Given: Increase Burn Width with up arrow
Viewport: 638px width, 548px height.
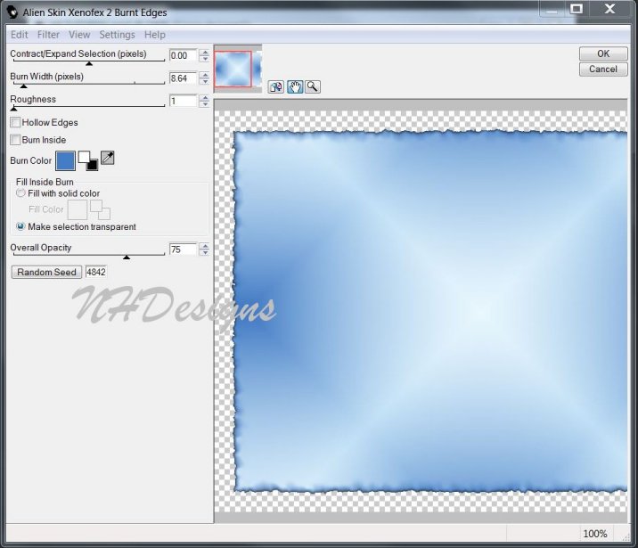Looking at the screenshot, I should tap(205, 75).
